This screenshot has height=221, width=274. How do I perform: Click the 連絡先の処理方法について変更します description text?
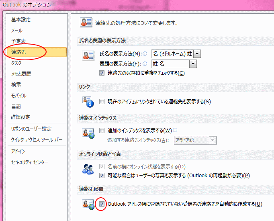pos(137,23)
